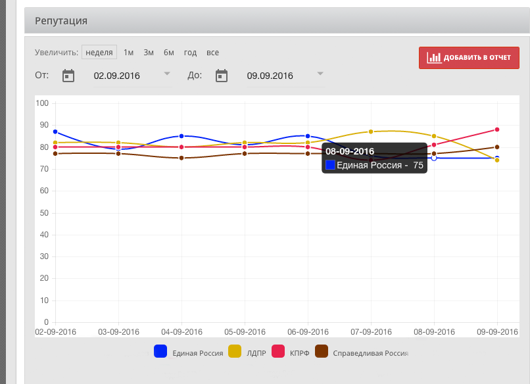Select the неделя zoom range

pos(99,53)
